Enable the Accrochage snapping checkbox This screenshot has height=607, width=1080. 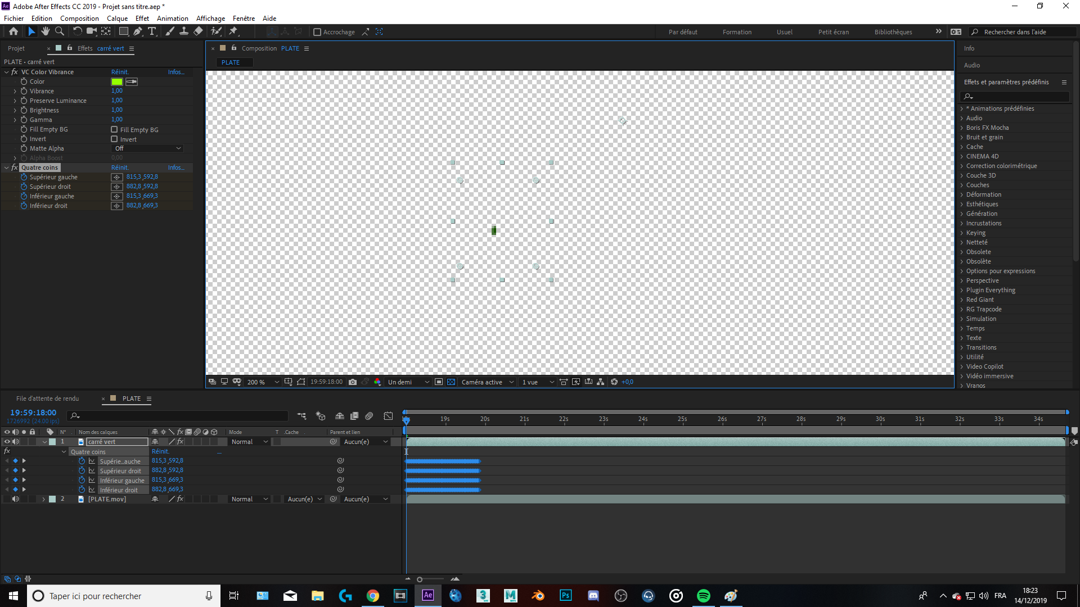pos(317,32)
